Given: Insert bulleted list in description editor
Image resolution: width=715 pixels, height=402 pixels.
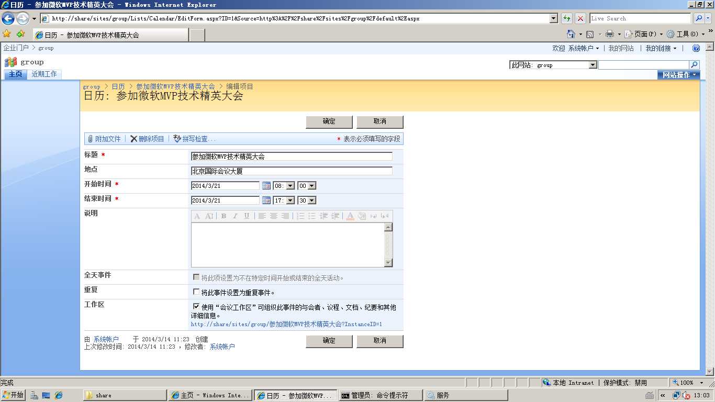Looking at the screenshot, I should pyautogui.click(x=312, y=216).
